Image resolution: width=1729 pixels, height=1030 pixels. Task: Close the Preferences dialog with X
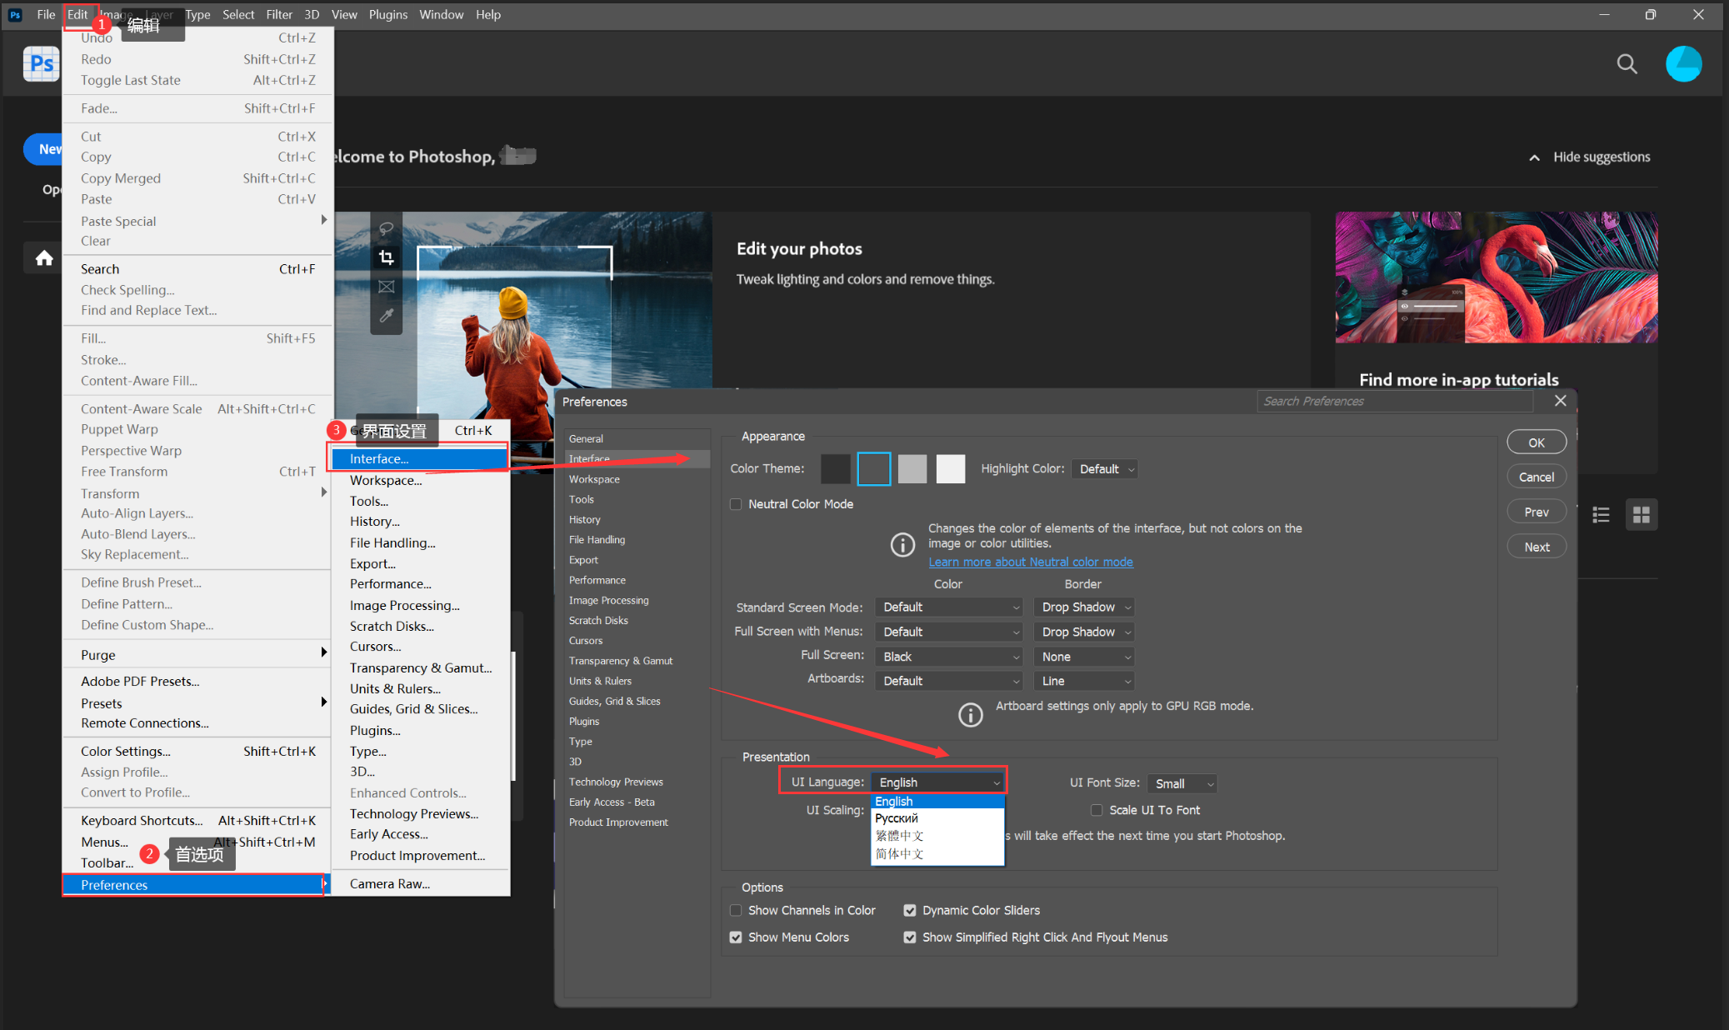tap(1560, 401)
